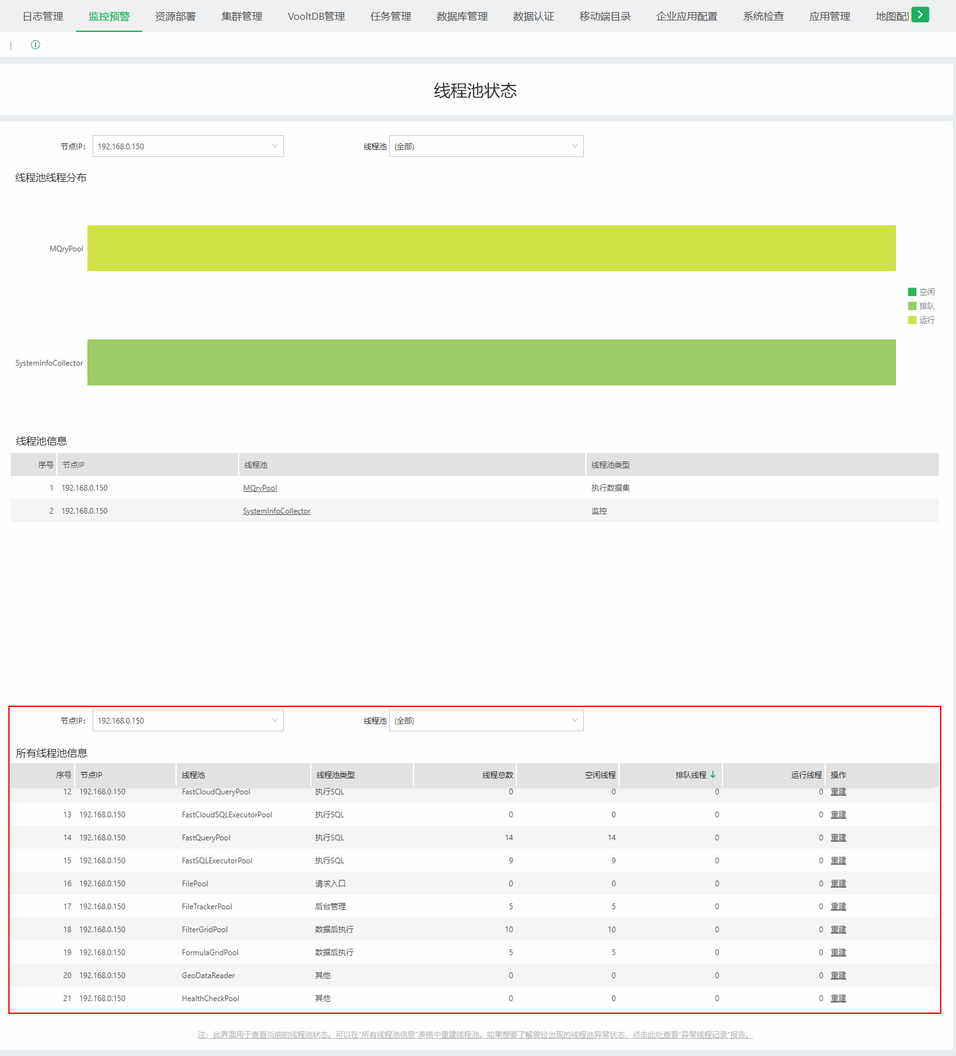
Task: Click the FilterGridPool name cell
Action: coord(205,930)
